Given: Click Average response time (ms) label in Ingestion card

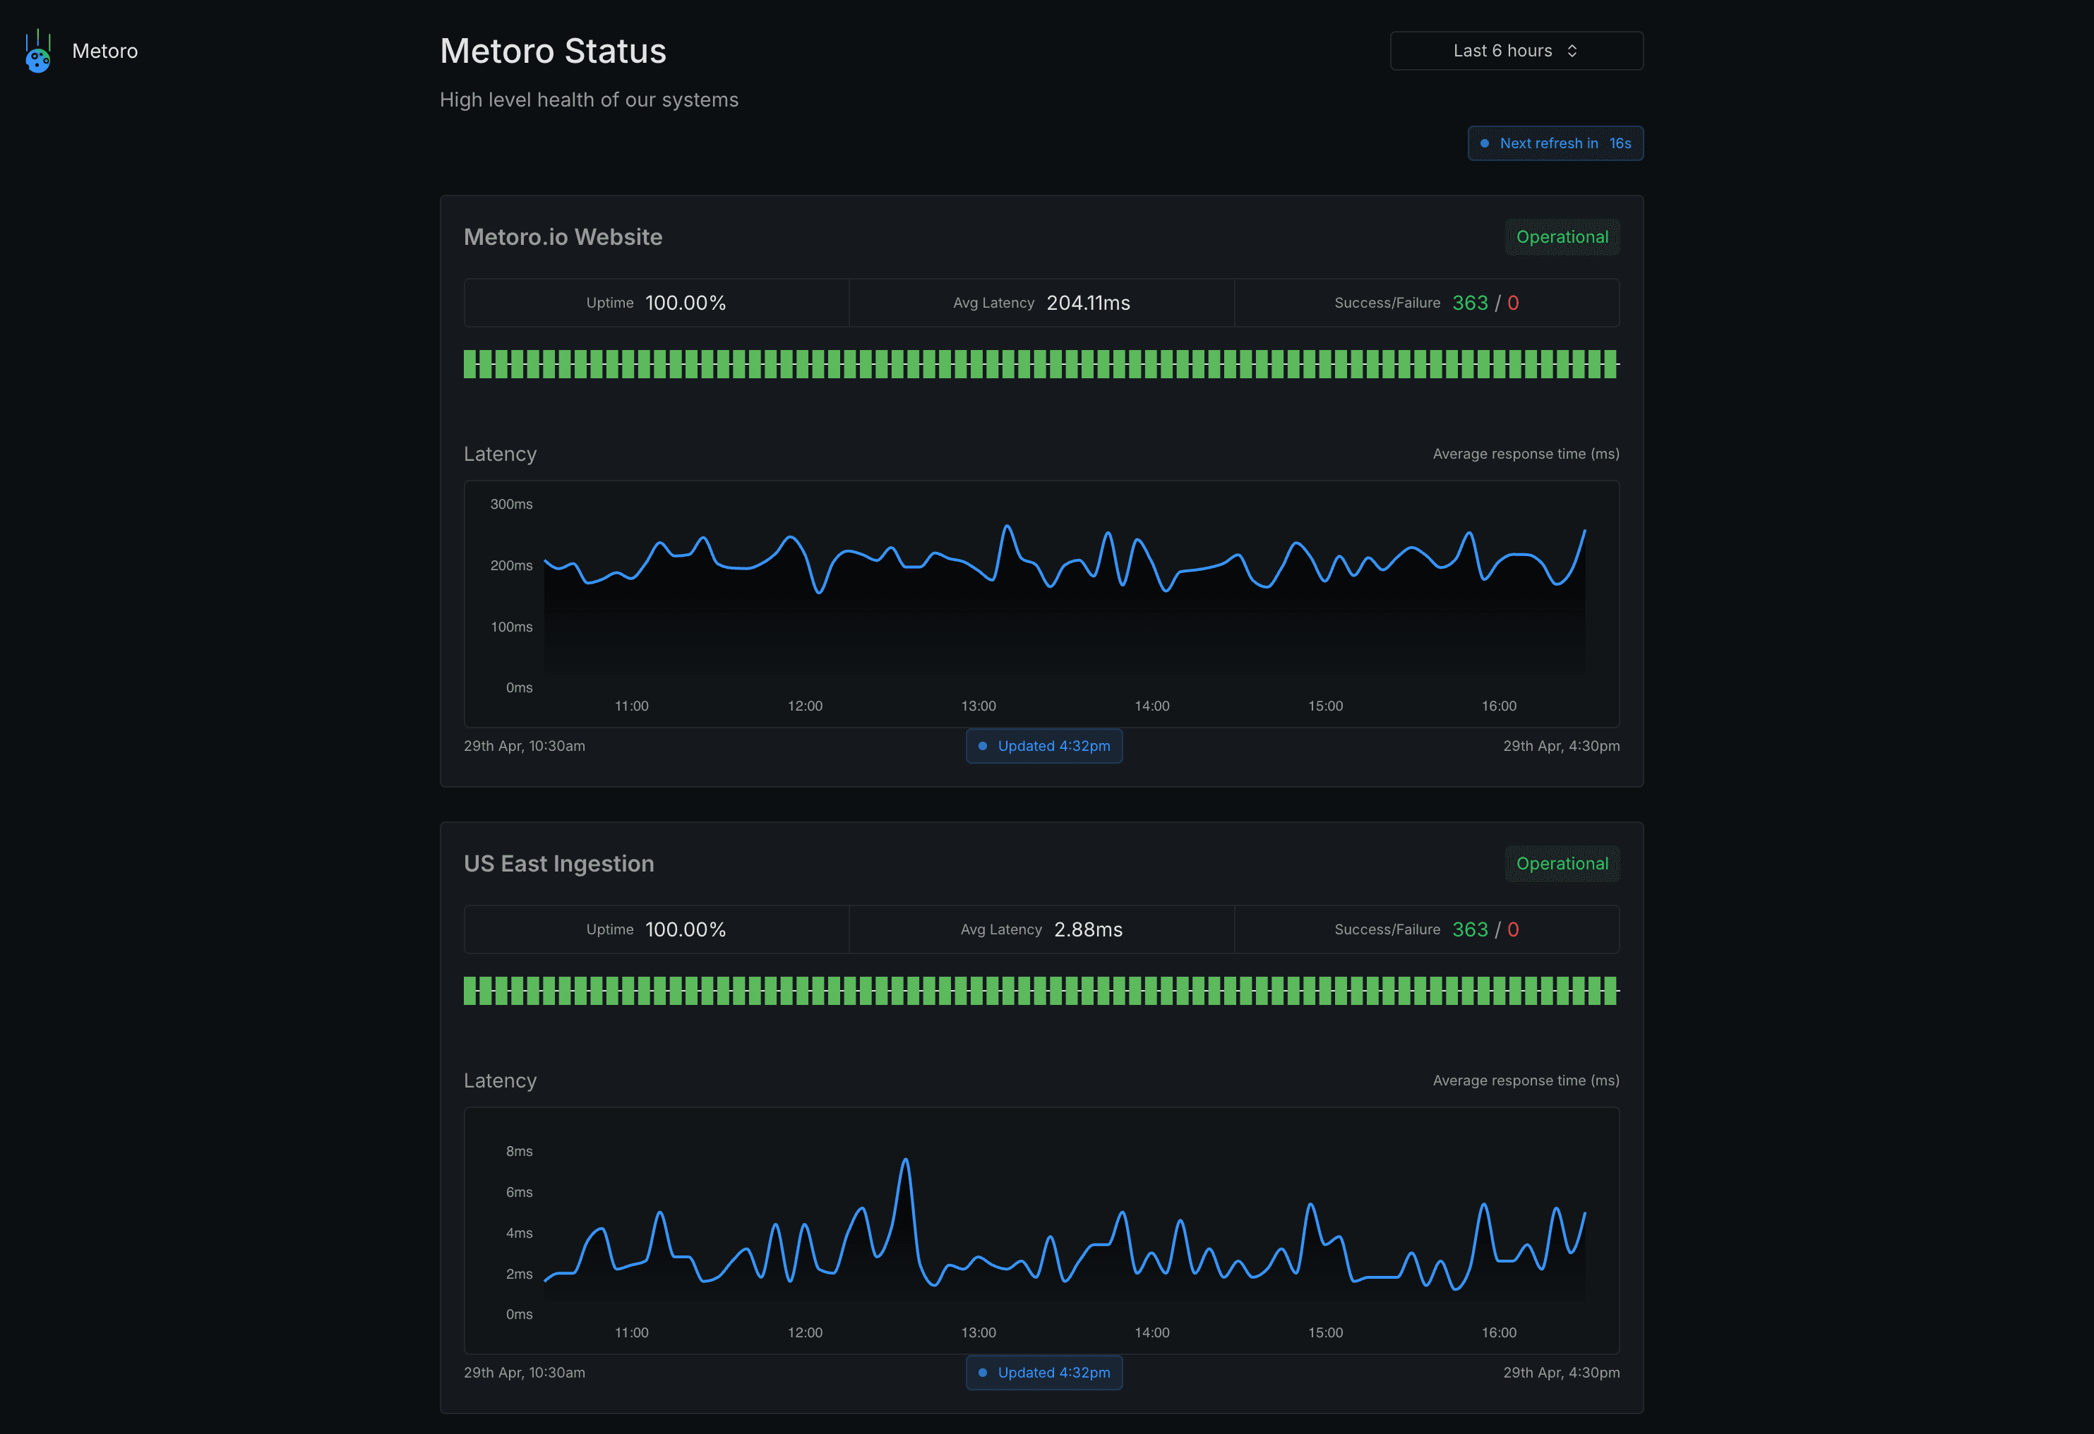Looking at the screenshot, I should point(1526,1081).
